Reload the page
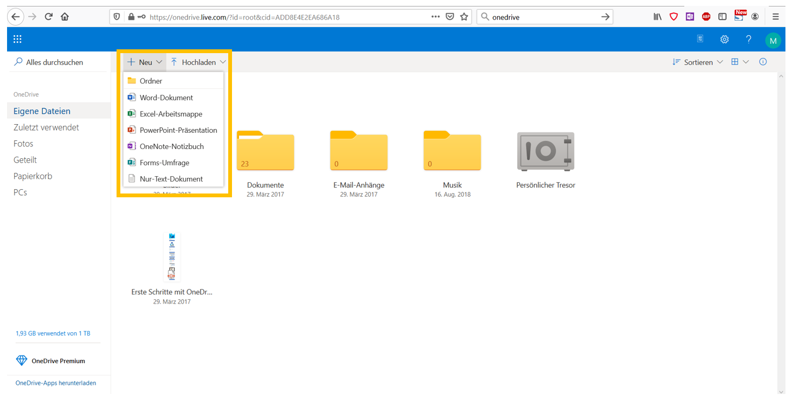The height and width of the screenshot is (400, 799). pyautogui.click(x=48, y=17)
